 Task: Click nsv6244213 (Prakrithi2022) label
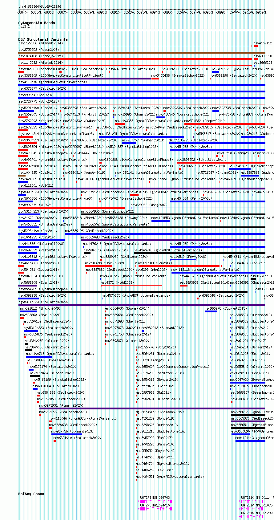(86, 114)
